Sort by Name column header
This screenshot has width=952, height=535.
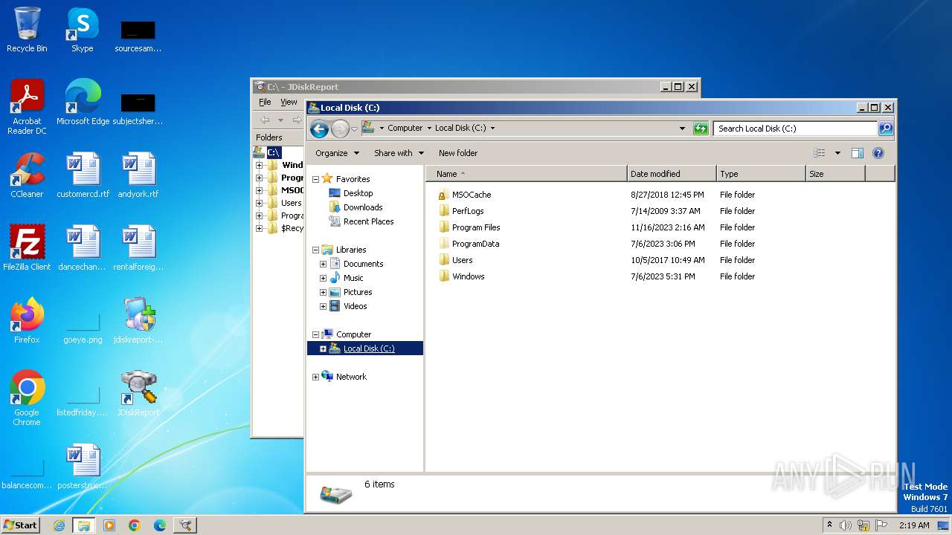click(527, 174)
